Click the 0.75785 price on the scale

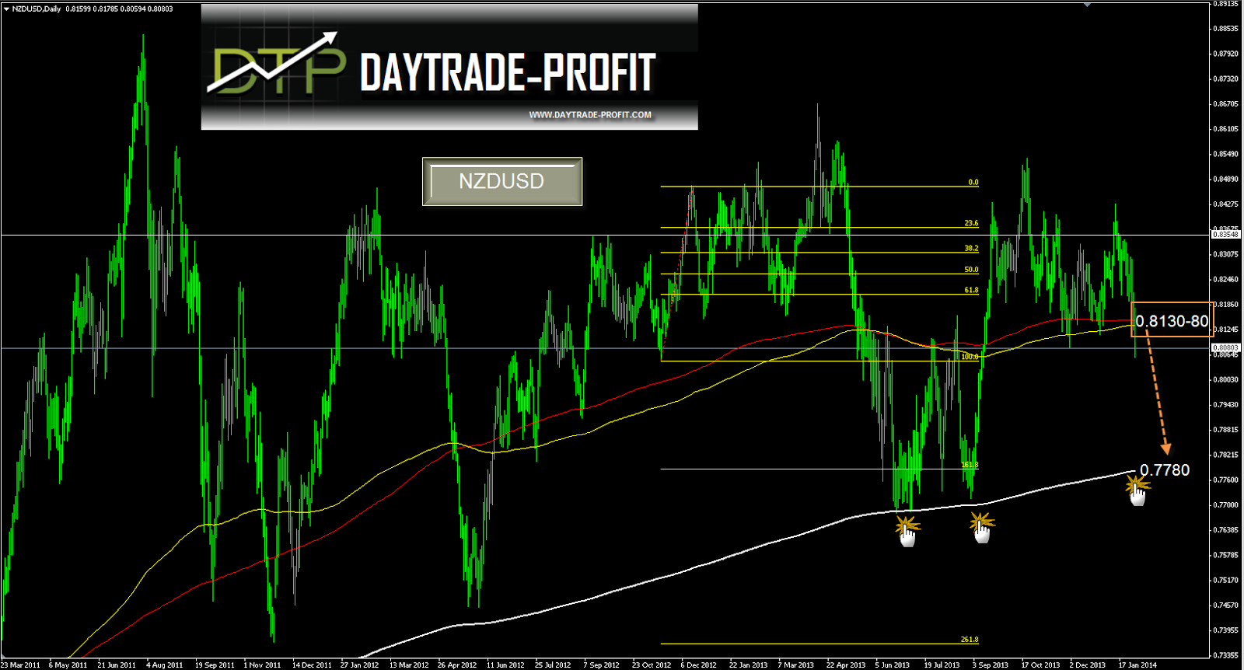pyautogui.click(x=1226, y=555)
